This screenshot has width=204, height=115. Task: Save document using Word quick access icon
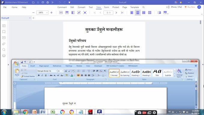point(22,62)
